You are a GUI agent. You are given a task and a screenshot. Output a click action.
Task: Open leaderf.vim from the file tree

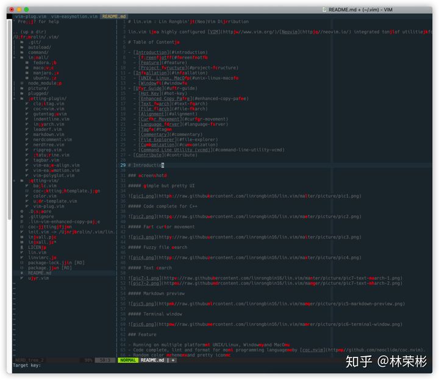click(48, 129)
